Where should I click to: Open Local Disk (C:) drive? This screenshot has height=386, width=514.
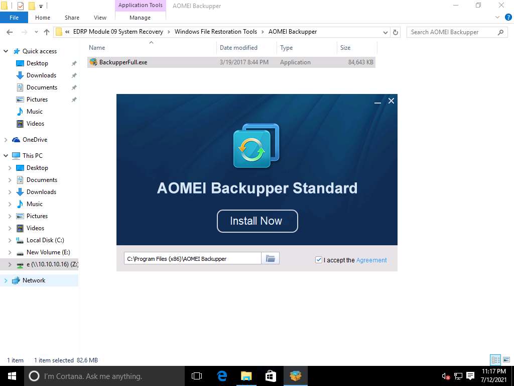45,240
